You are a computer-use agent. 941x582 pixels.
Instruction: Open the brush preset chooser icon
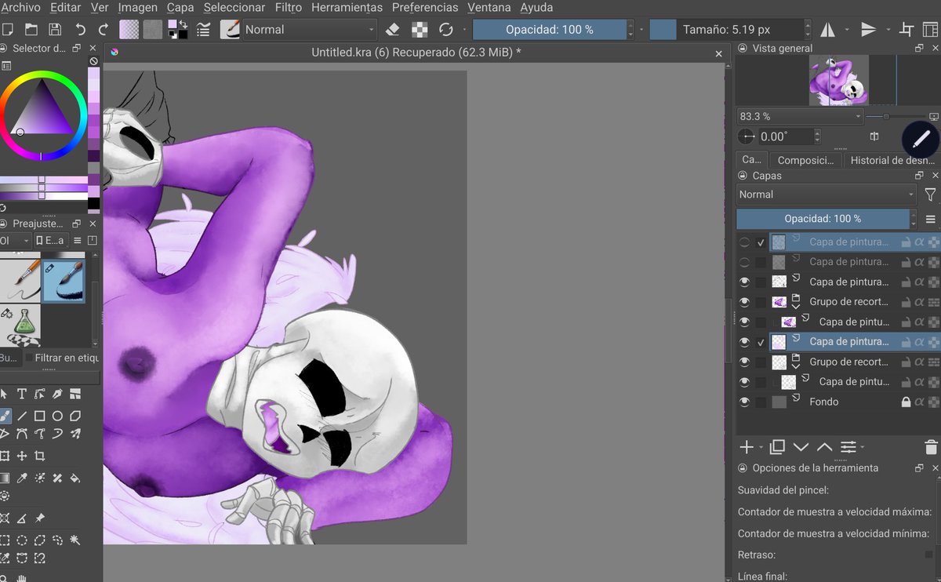click(231, 30)
